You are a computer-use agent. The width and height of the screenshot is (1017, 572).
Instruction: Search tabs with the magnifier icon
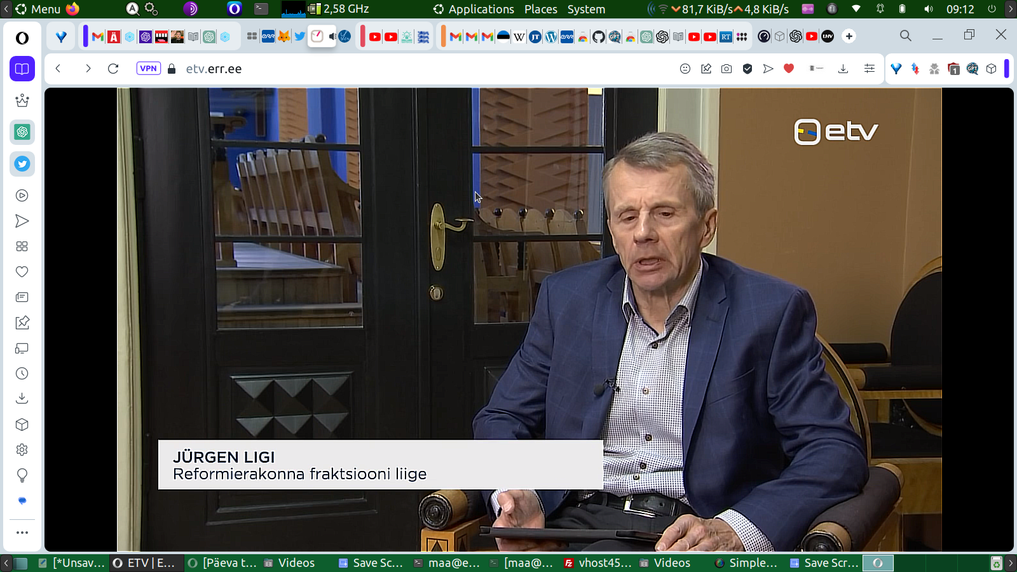click(906, 36)
